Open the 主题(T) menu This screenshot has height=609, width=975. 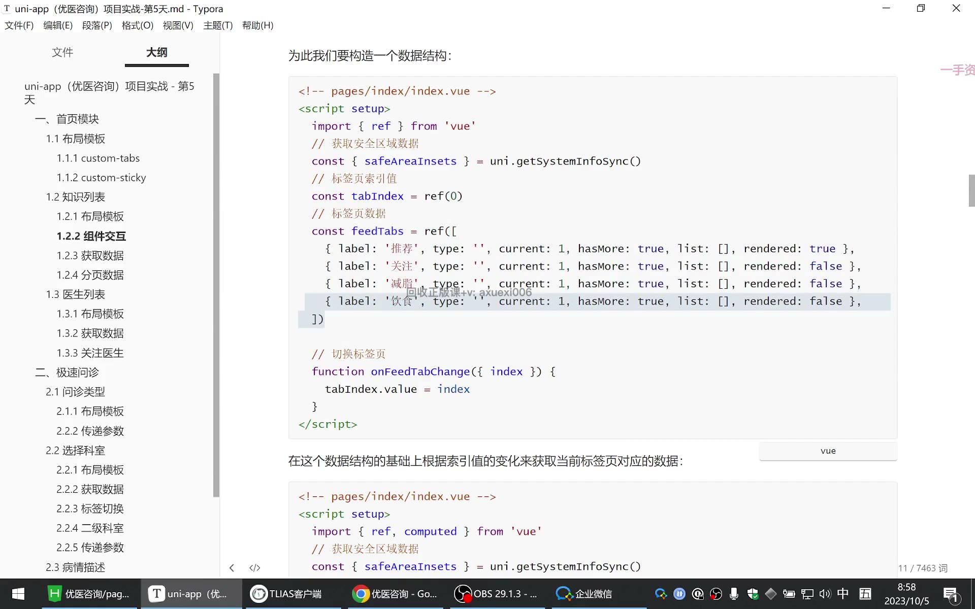tap(218, 25)
